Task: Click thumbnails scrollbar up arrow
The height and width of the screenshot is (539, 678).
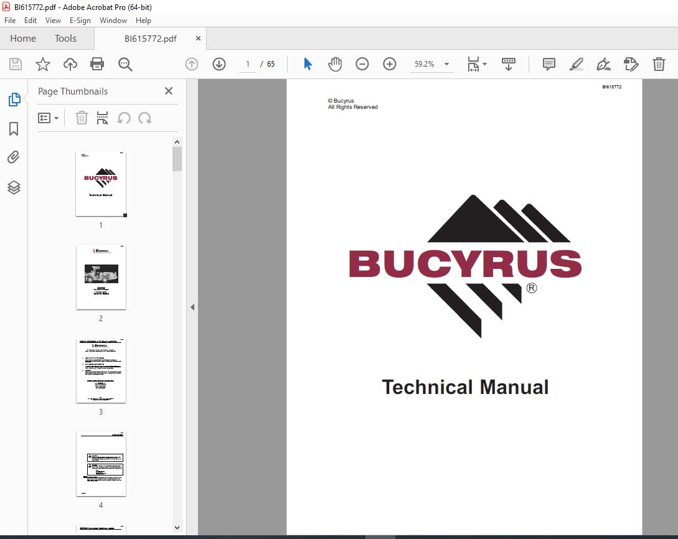Action: point(177,142)
